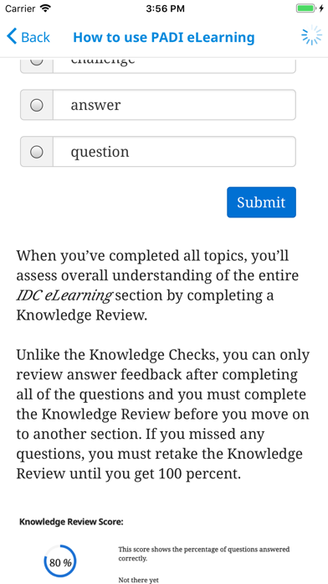
Task: Tap the loading spinner in the navigation bar
Action: [311, 35]
